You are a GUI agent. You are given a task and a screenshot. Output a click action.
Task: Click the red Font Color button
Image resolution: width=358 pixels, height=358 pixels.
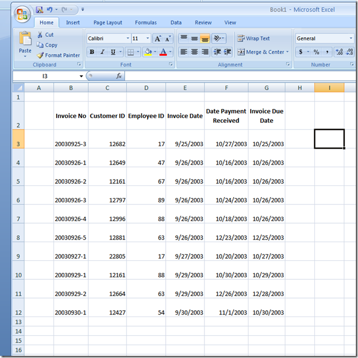point(163,52)
